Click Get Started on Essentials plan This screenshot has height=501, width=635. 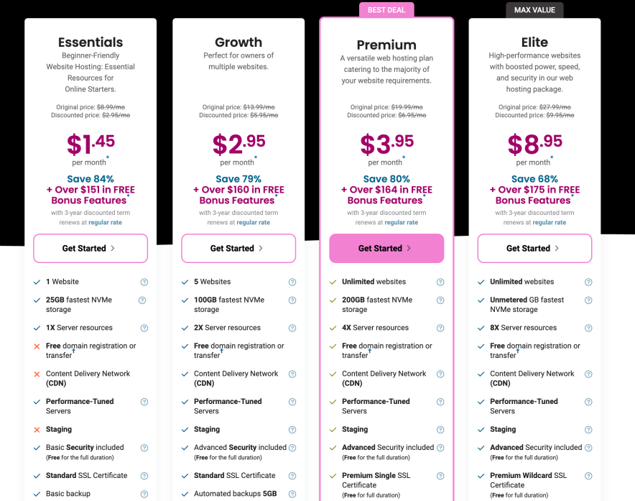click(91, 249)
